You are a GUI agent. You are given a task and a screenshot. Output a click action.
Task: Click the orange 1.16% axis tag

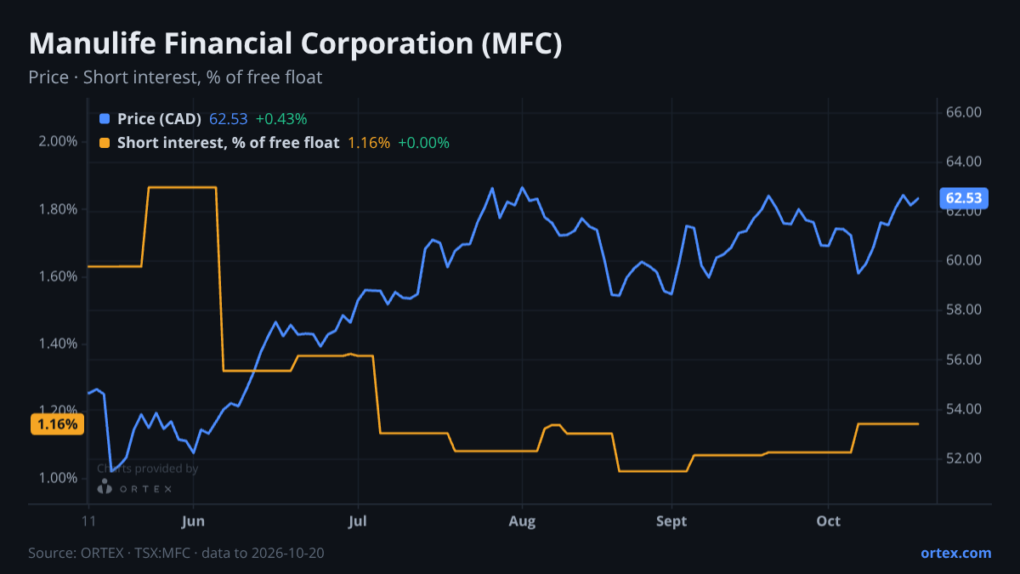(58, 423)
